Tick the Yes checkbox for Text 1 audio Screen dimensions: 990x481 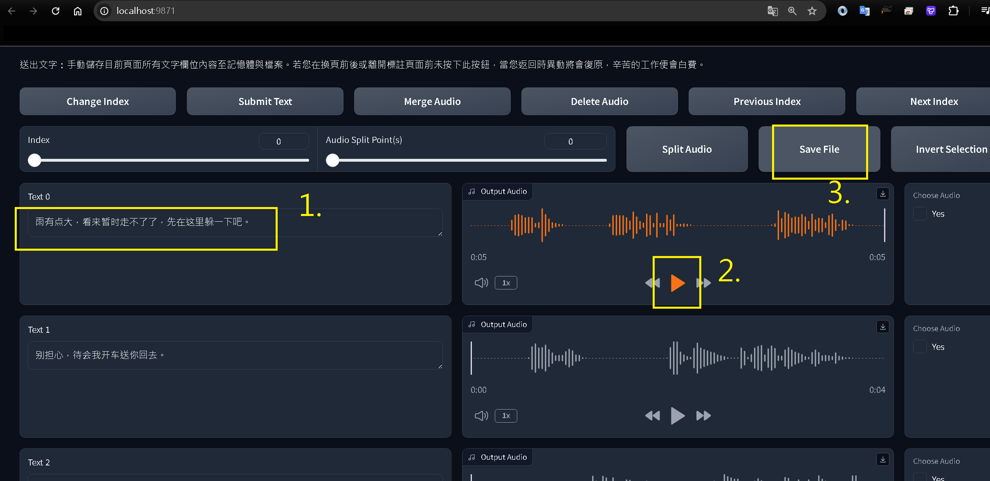coord(920,347)
